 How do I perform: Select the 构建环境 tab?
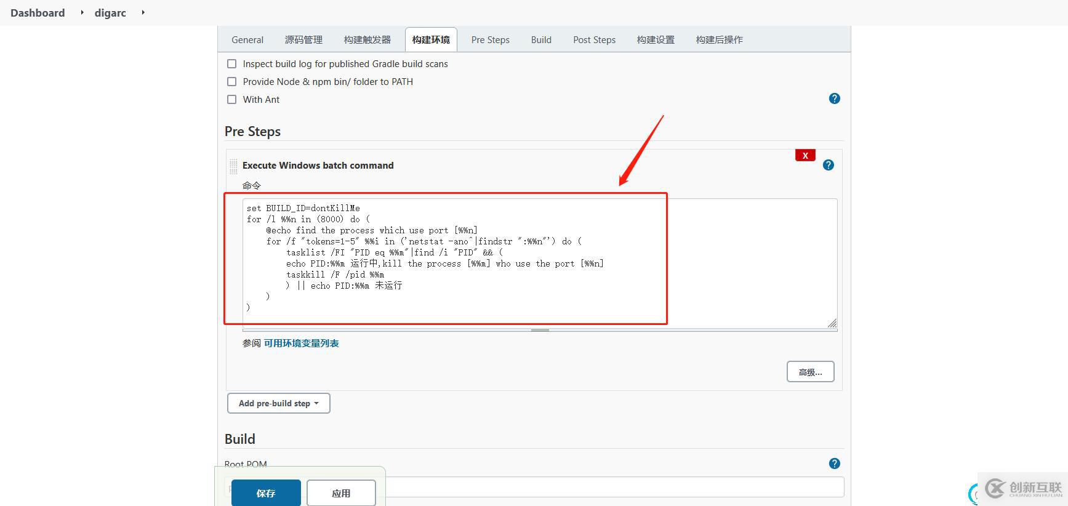431,39
